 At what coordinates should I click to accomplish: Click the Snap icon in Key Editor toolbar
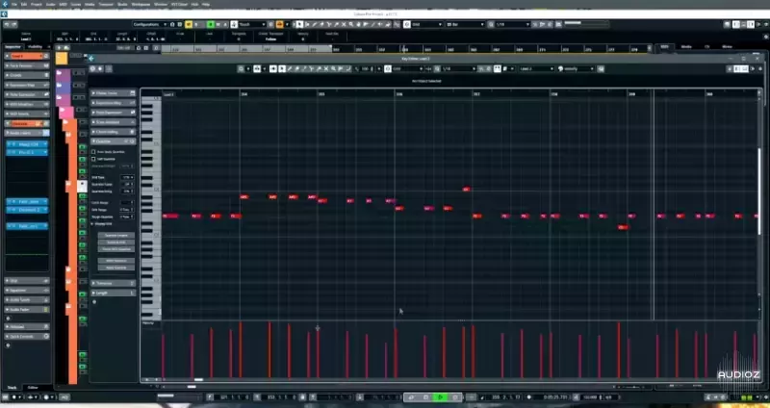click(388, 68)
